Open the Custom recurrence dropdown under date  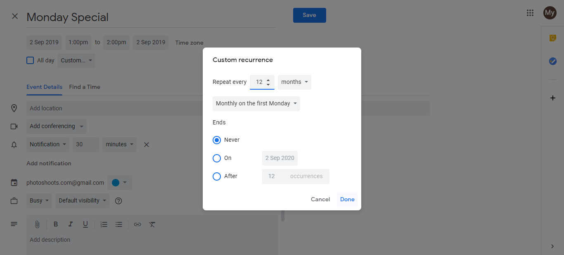pos(76,60)
